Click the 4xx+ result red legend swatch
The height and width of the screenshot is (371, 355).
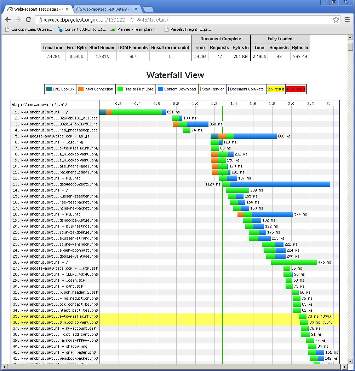click(x=296, y=89)
